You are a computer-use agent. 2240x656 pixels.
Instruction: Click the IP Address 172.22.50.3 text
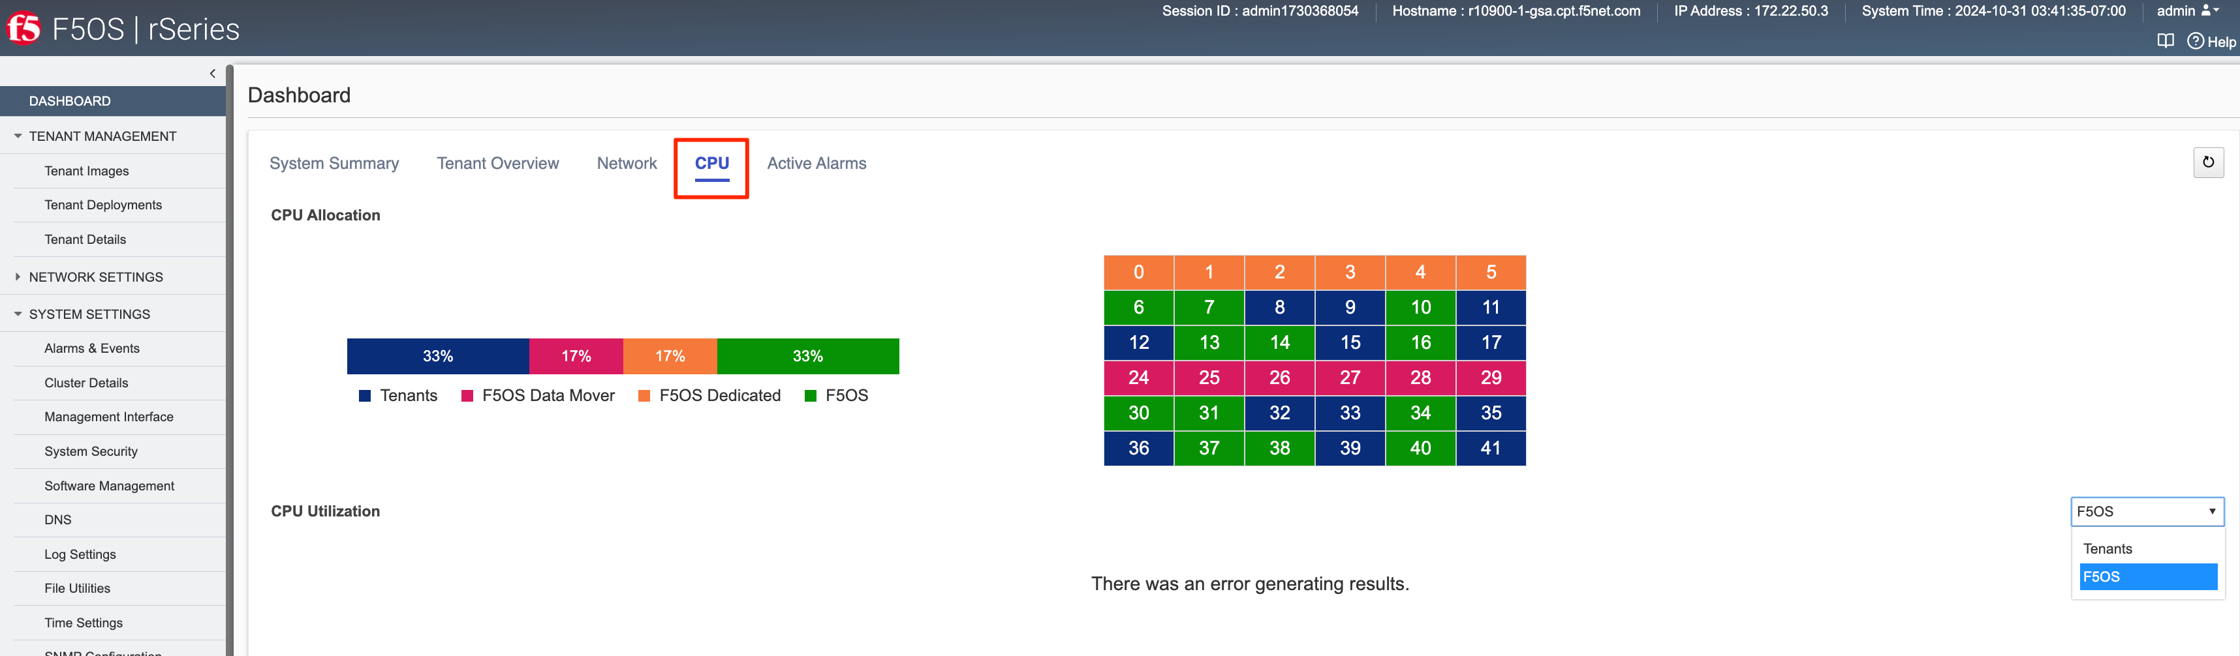pyautogui.click(x=1750, y=11)
